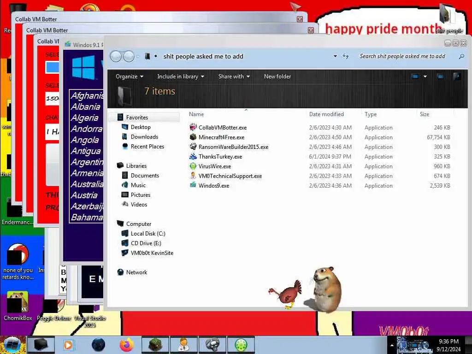Click the Explorer back navigation button
The image size is (472, 354).
116,56
